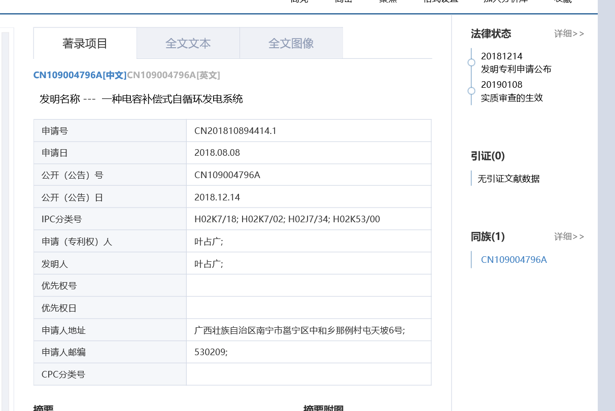Switch to the 著录项目 tab
This screenshot has width=615, height=411.
(85, 43)
